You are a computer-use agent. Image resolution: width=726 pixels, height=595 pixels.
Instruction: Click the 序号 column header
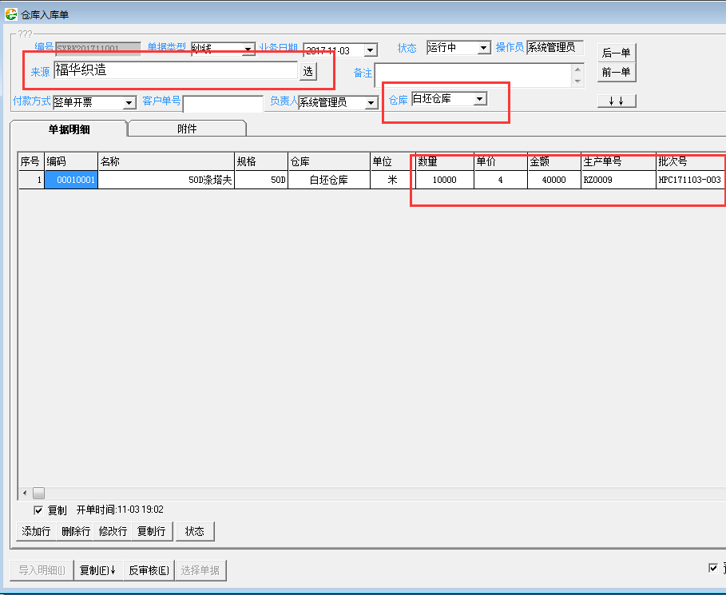(x=31, y=161)
